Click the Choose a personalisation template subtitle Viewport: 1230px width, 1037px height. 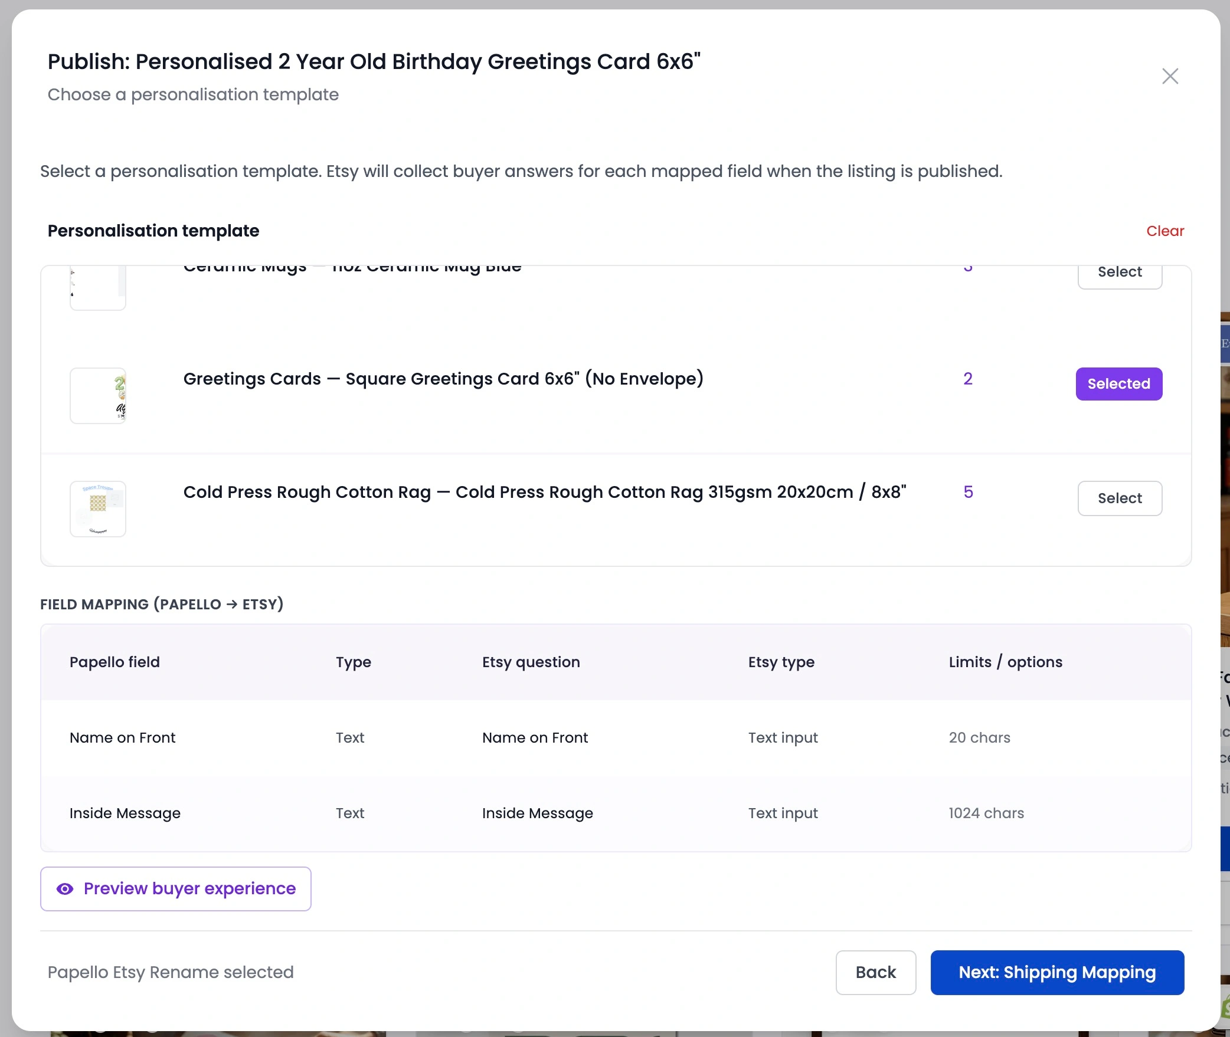coord(193,94)
